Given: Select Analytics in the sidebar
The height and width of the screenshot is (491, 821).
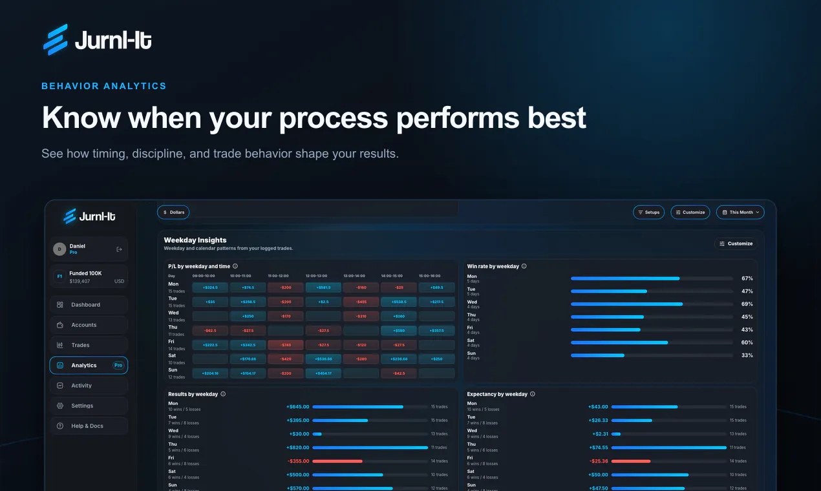Looking at the screenshot, I should click(89, 366).
